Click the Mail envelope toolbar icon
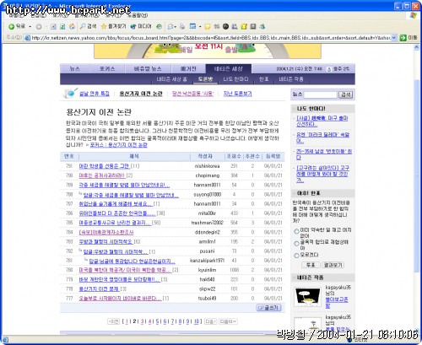 170,27
